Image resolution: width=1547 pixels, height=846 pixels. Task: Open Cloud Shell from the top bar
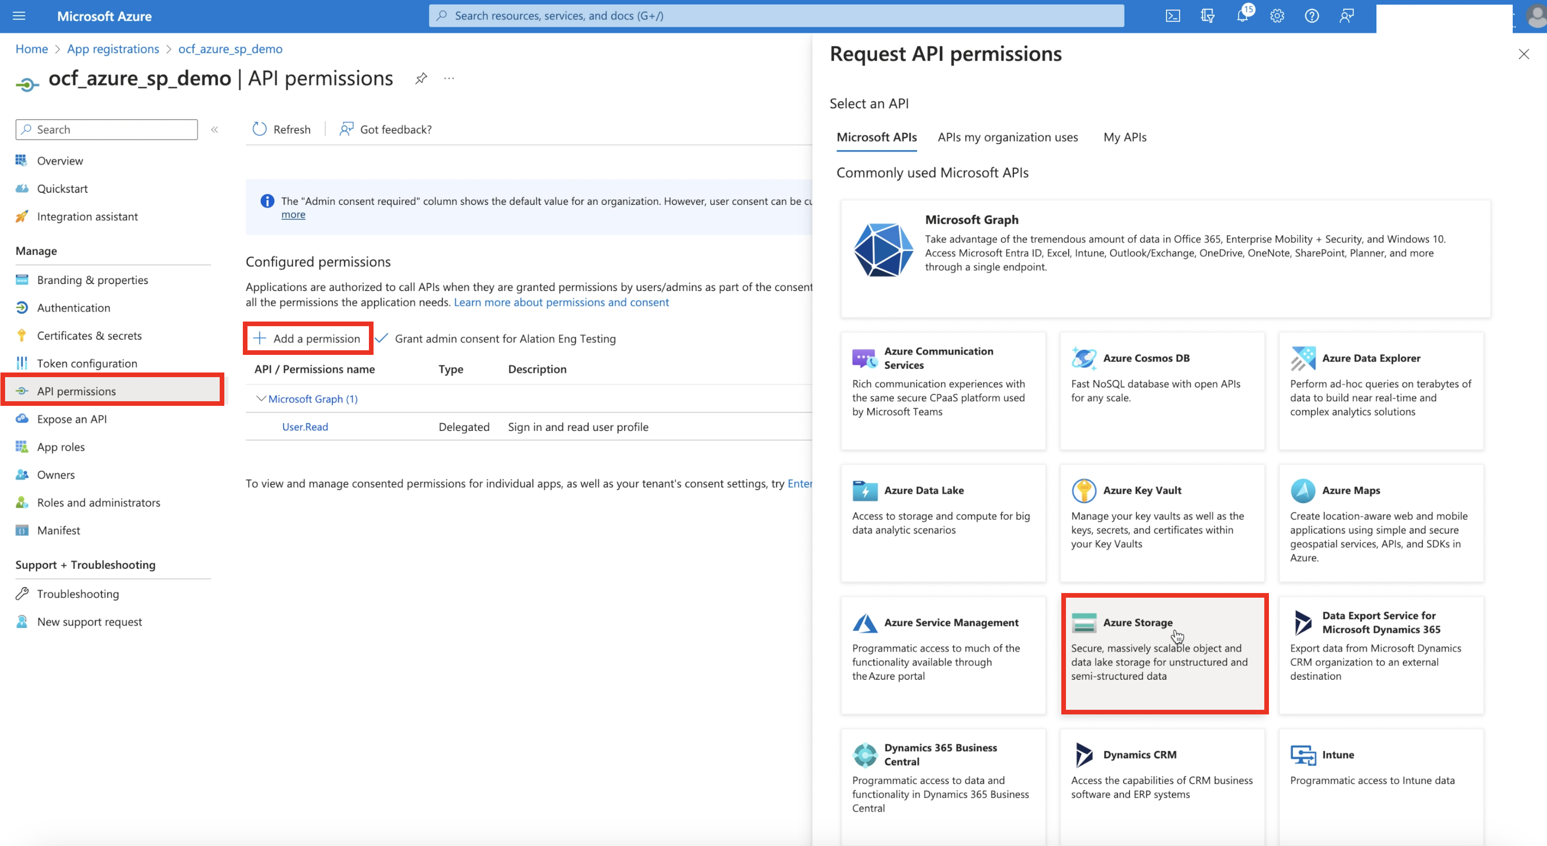(x=1172, y=16)
